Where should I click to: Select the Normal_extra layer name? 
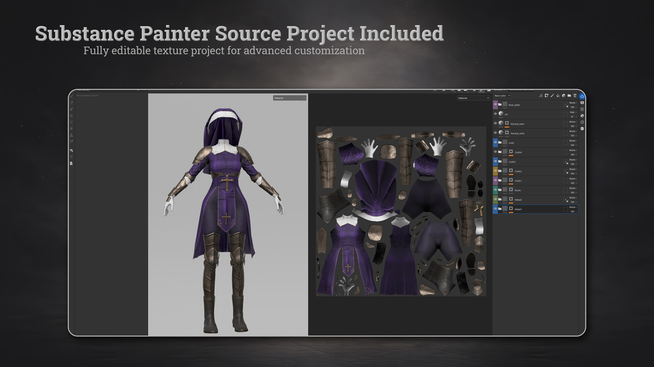click(x=517, y=133)
